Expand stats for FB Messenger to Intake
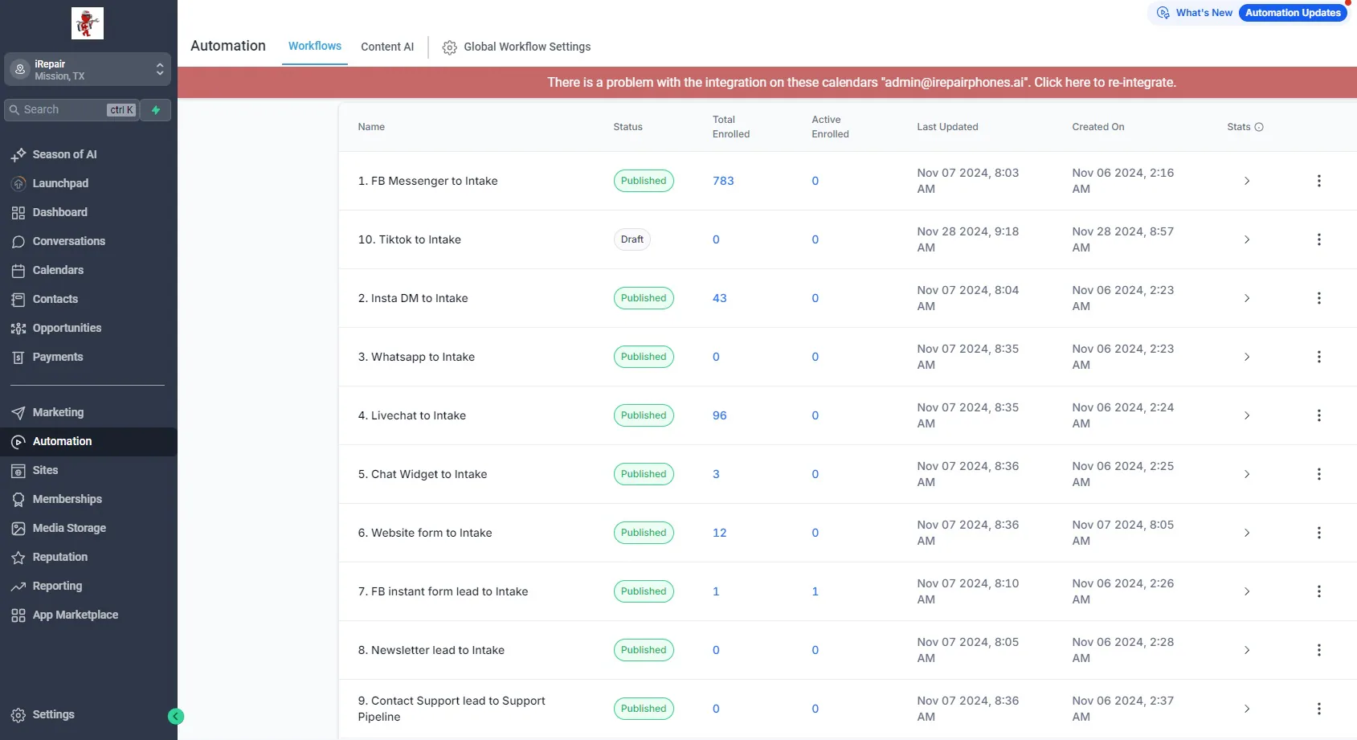Image resolution: width=1357 pixels, height=740 pixels. tap(1246, 181)
